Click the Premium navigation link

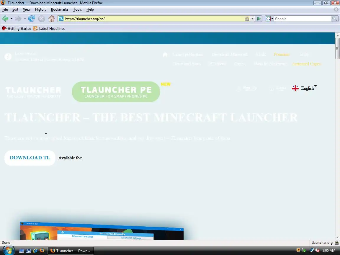(x=282, y=54)
